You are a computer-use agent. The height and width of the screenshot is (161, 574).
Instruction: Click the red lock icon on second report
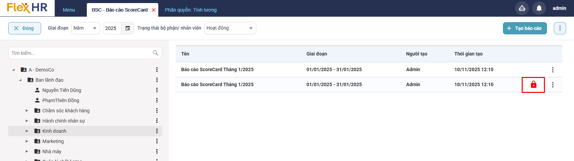point(533,85)
